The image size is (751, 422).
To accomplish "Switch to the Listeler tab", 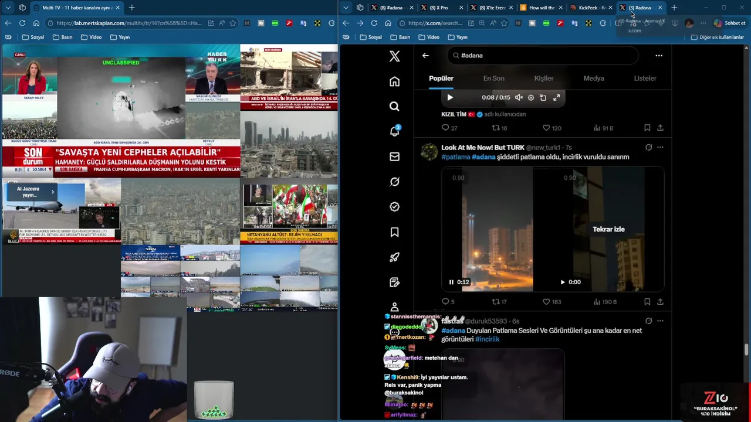I will pyautogui.click(x=645, y=78).
